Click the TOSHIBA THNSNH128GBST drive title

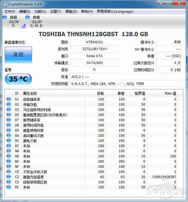[x=93, y=34]
